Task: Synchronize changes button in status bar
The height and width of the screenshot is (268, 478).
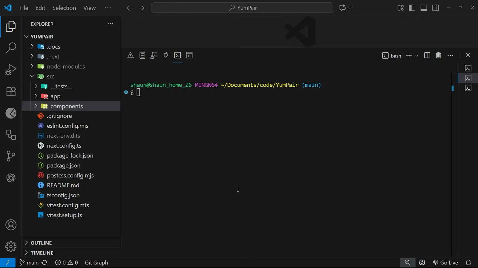Action: pos(45,263)
